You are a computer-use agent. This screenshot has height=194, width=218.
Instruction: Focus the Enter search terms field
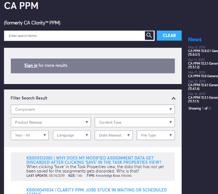click(x=74, y=36)
